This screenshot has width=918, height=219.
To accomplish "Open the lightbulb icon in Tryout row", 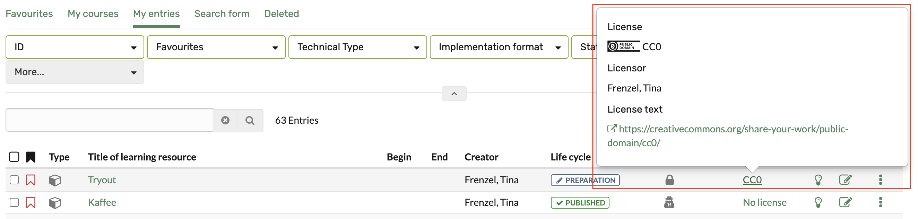I will tap(818, 180).
